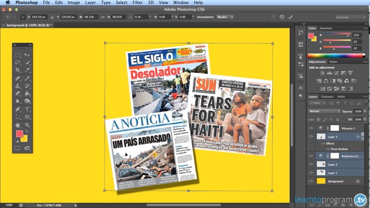Image resolution: width=370 pixels, height=208 pixels.
Task: Select the Eyedropper tool
Action: (x=27, y=70)
